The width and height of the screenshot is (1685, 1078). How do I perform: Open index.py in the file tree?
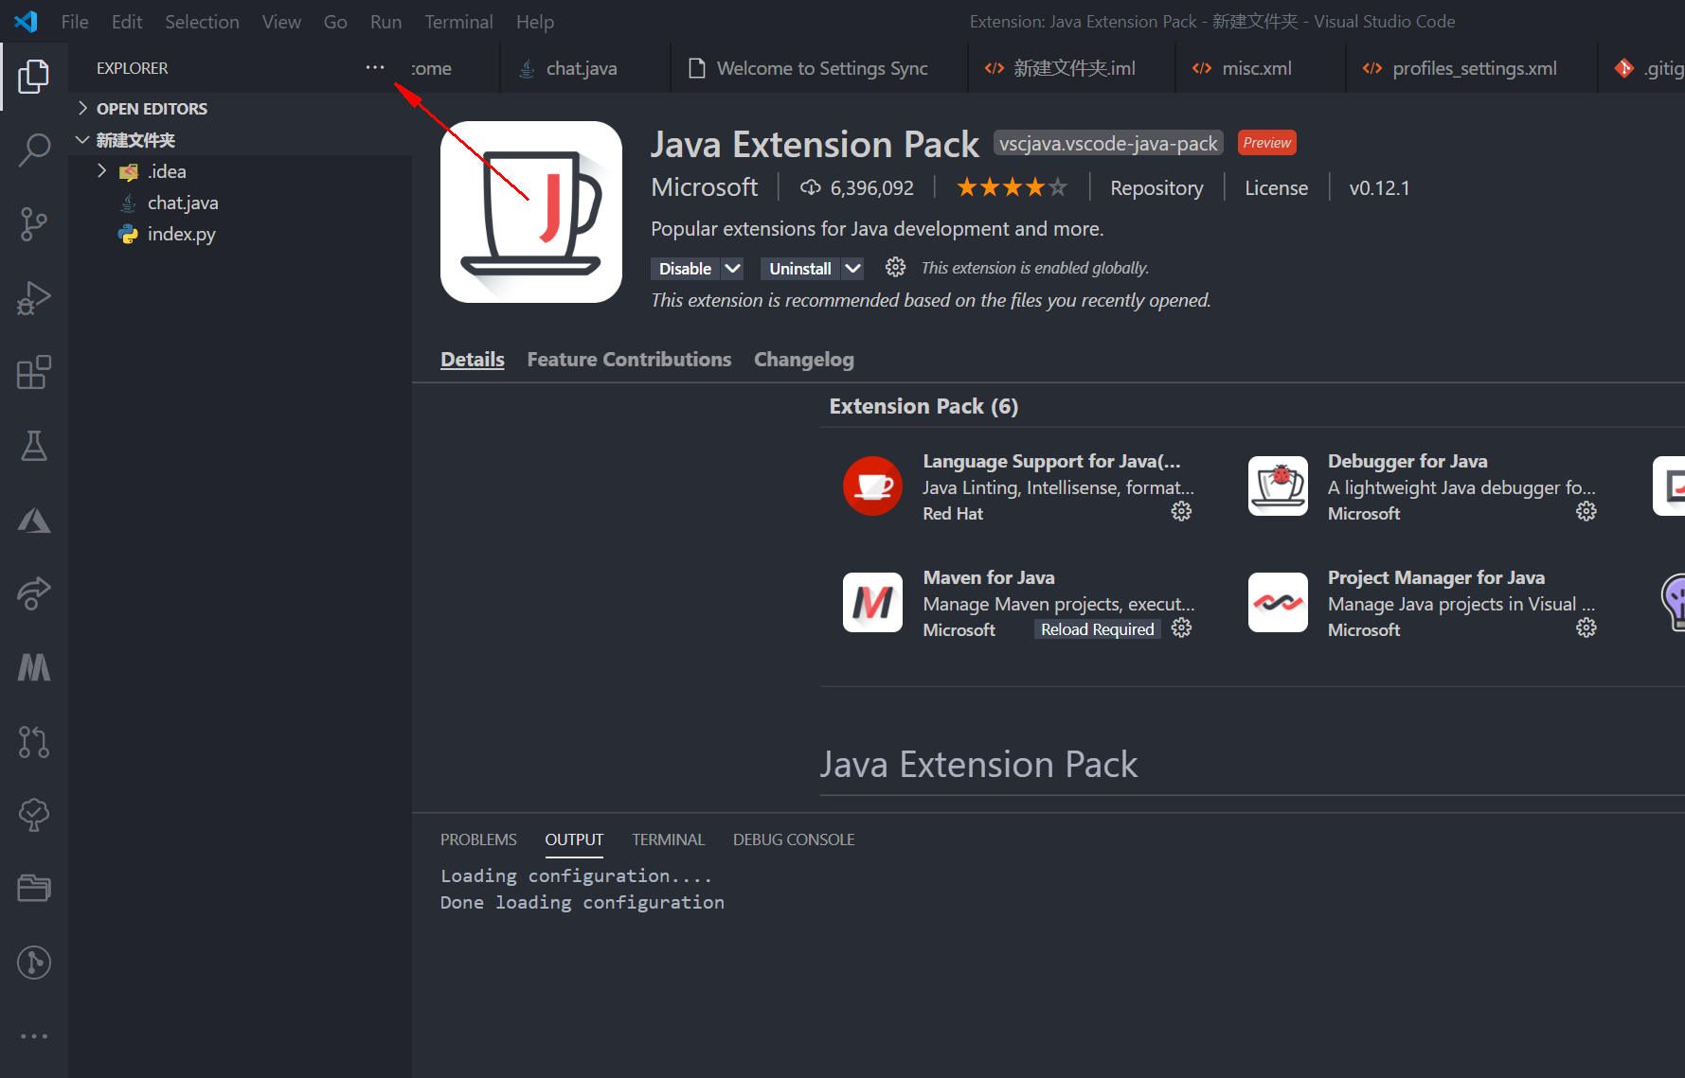(181, 234)
